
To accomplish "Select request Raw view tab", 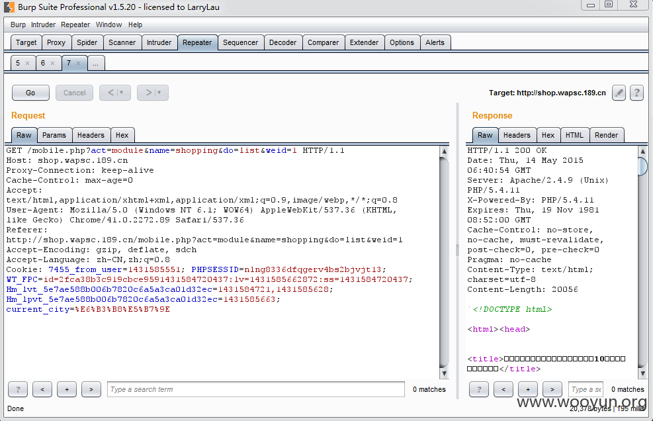I will pos(24,135).
